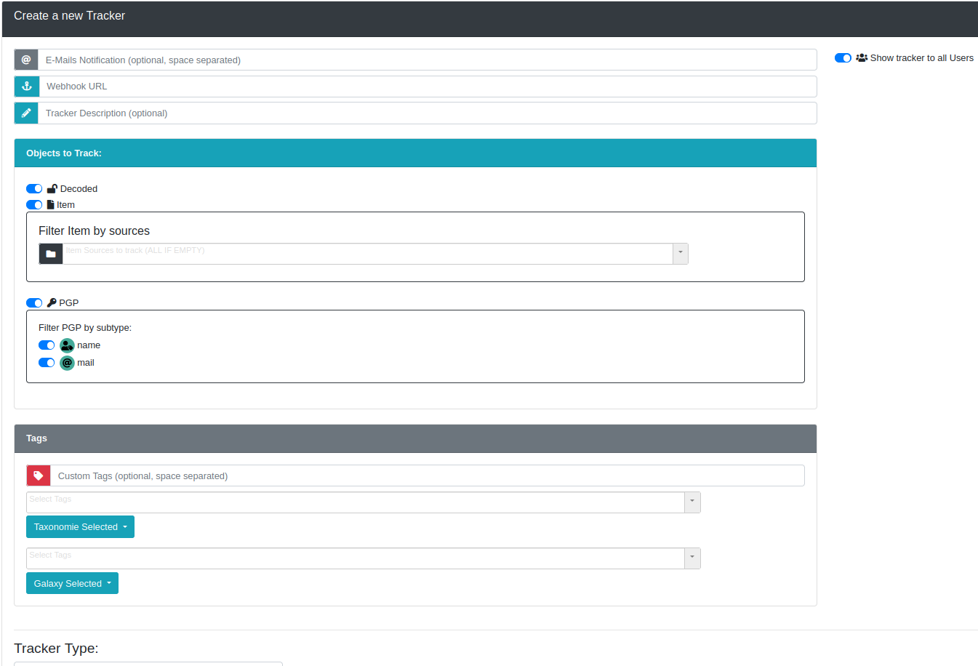
Task: Toggle the PGP mail subtype switch
Action: [47, 363]
